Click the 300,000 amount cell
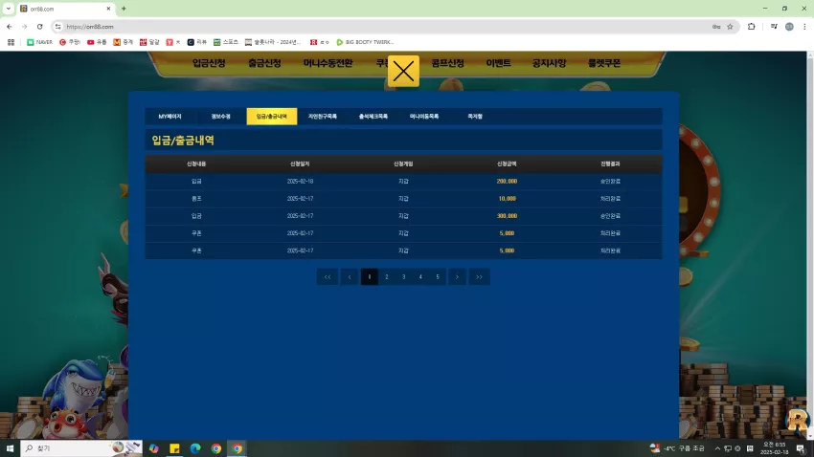This screenshot has height=457, width=814. (x=507, y=216)
